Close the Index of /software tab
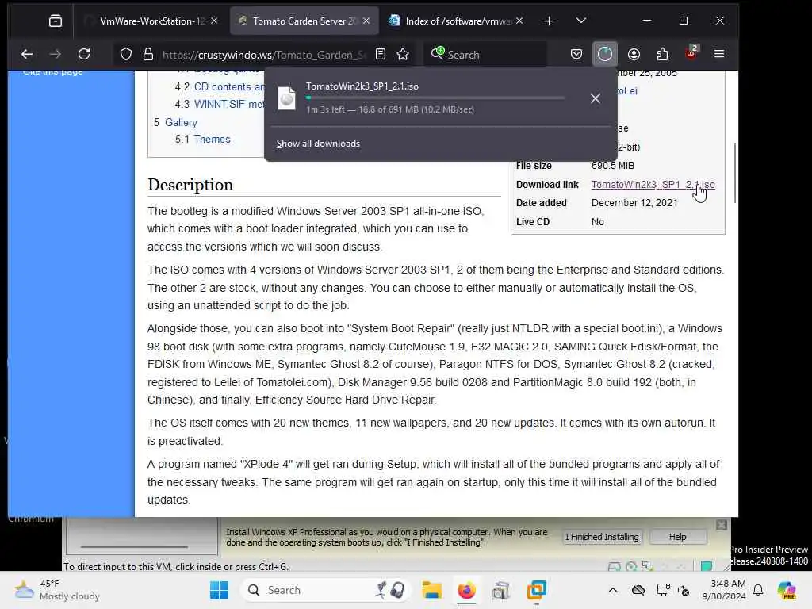The image size is (812, 609). point(520,21)
